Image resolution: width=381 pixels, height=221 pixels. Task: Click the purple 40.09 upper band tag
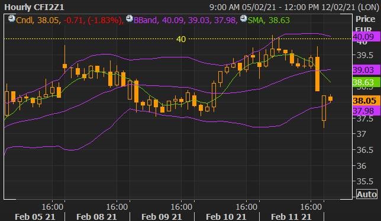tap(366, 37)
